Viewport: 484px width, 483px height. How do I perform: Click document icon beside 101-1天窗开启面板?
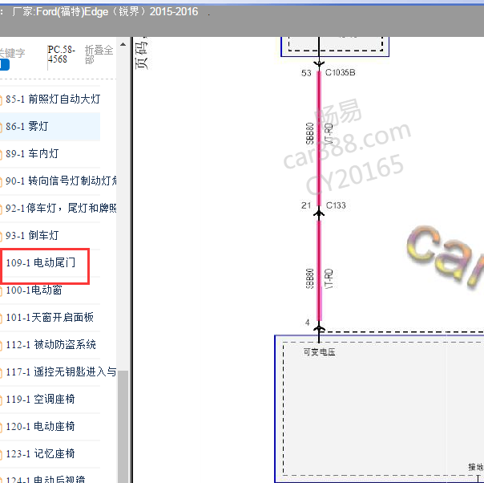1,318
